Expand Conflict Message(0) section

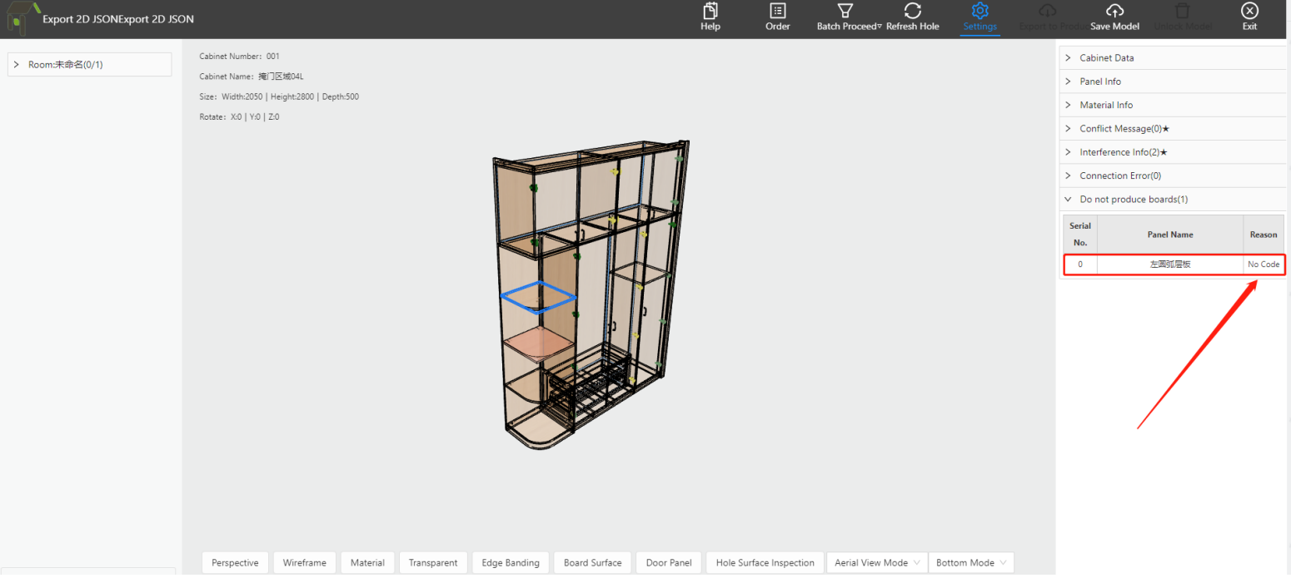click(x=1173, y=129)
